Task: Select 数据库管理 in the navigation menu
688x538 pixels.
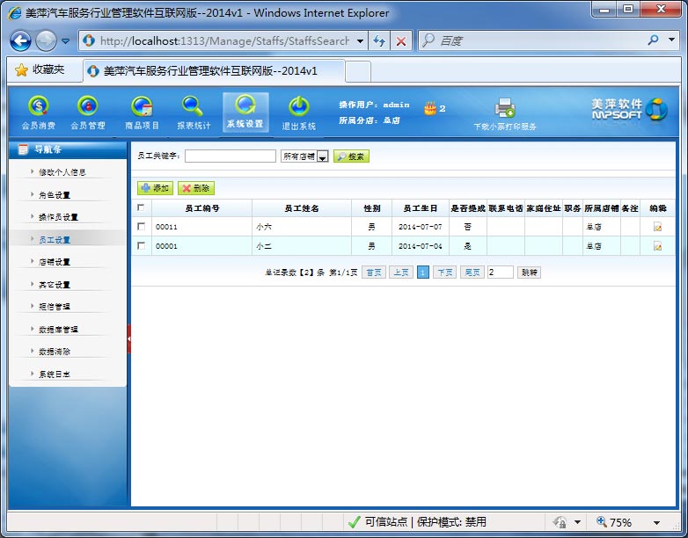Action: [58, 329]
